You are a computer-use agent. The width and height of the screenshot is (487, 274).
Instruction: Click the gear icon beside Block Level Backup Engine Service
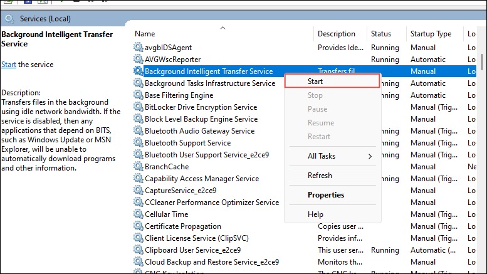pos(139,119)
